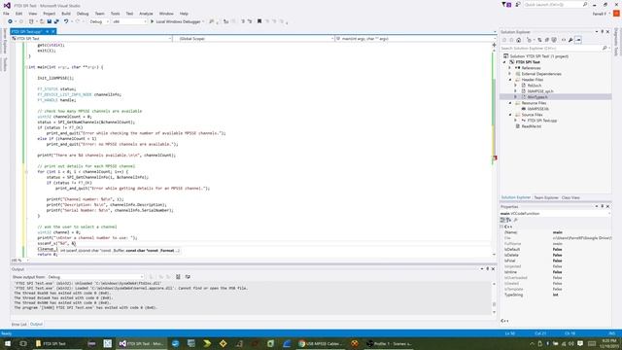Select FTDI SPI Test.cpp in Solution Explorer

(x=542, y=121)
